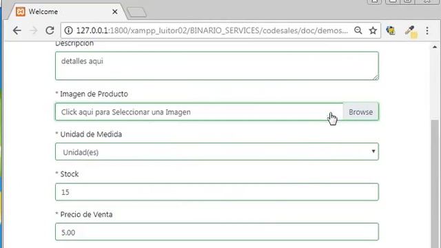The image size is (441, 248).
Task: Open the zoom magnifier icon in address bar
Action: (x=358, y=30)
